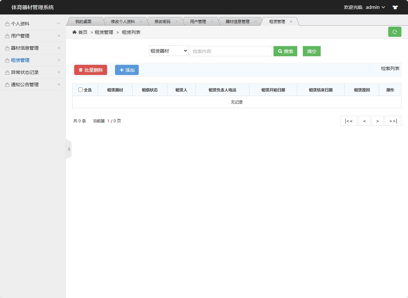Screen dimensions: 408x298
Task: Click the 检索列表 link
Action: pyautogui.click(x=390, y=68)
